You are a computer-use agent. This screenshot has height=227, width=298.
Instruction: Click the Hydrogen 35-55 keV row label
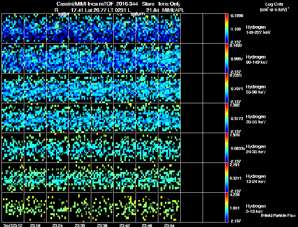(x=256, y=119)
